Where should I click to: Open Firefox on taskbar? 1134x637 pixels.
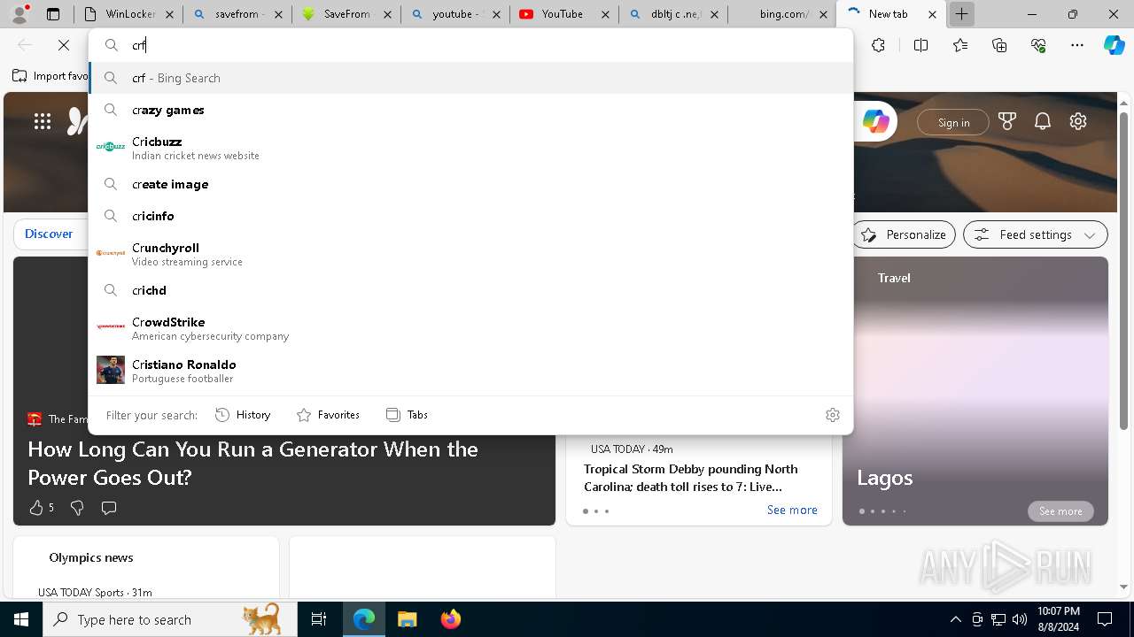(450, 619)
